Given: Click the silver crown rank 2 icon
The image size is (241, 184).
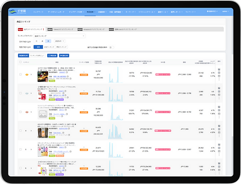Looking at the screenshot, I should point(27,93).
